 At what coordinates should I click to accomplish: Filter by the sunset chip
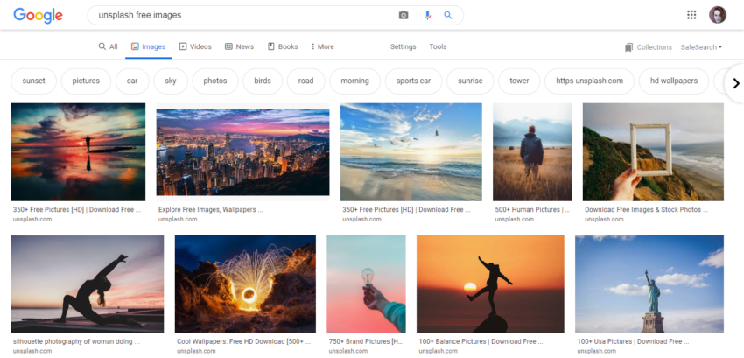(x=33, y=81)
